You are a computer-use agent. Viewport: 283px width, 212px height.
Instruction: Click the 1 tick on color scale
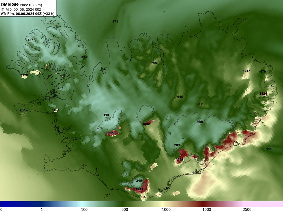point(42,209)
